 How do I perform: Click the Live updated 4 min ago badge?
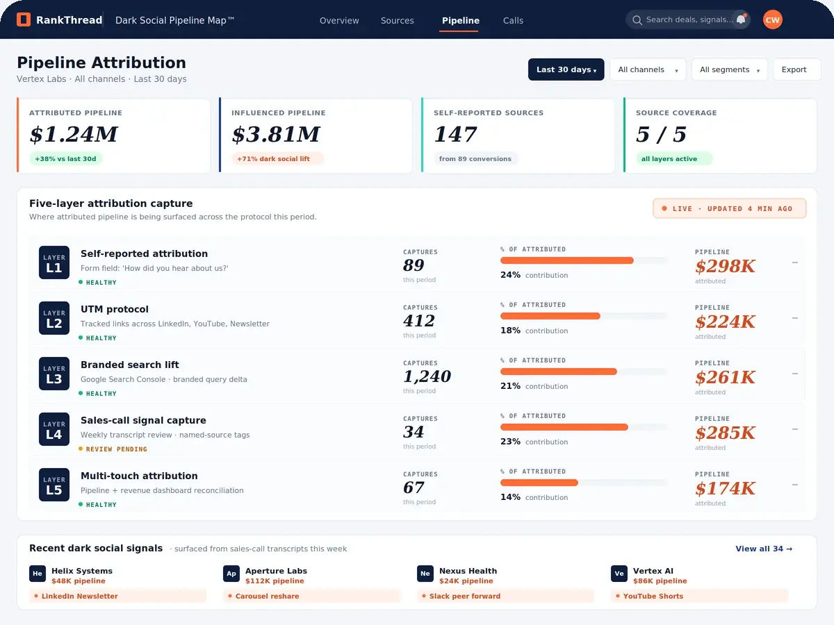click(730, 208)
